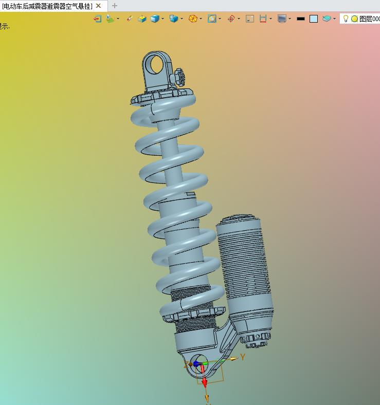
Task: Expand dropdown beside orange polyhedron icon
Action: click(x=201, y=19)
